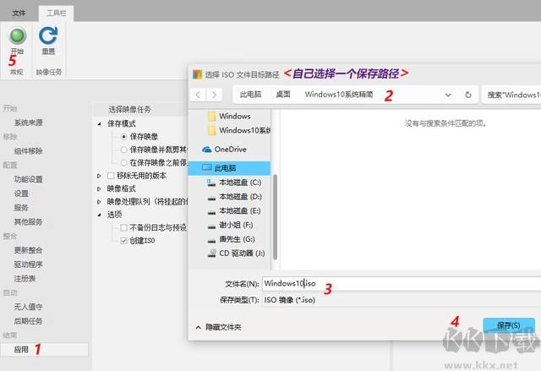Viewport: 541px width, 371px height.
Task: Open OneDrive in the navigation pane
Action: coord(223,149)
